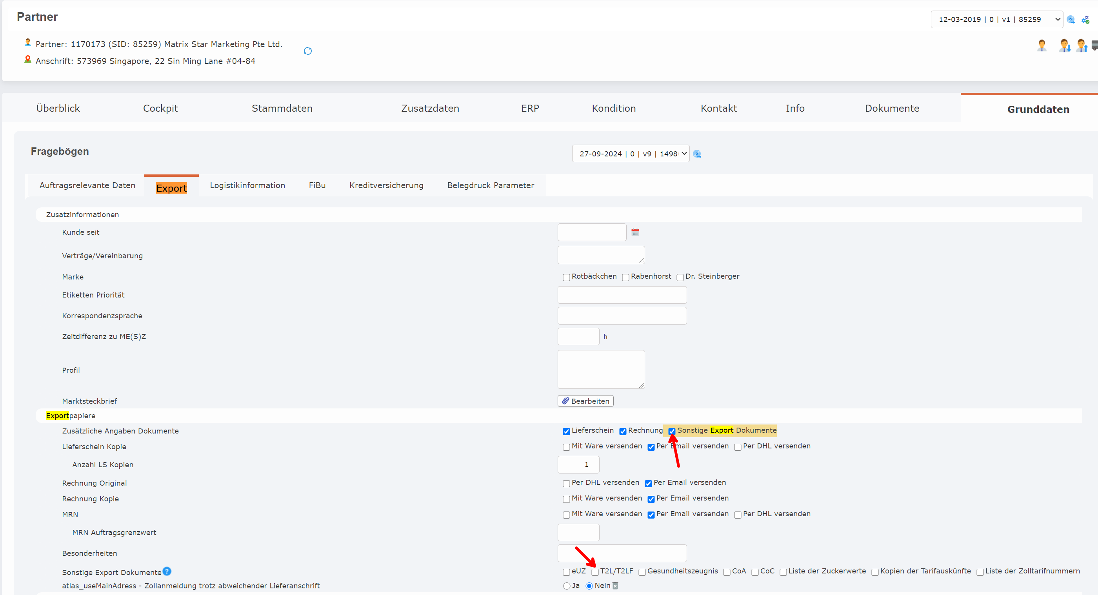Collapse the Zusatzinformationen section header

[x=82, y=214]
